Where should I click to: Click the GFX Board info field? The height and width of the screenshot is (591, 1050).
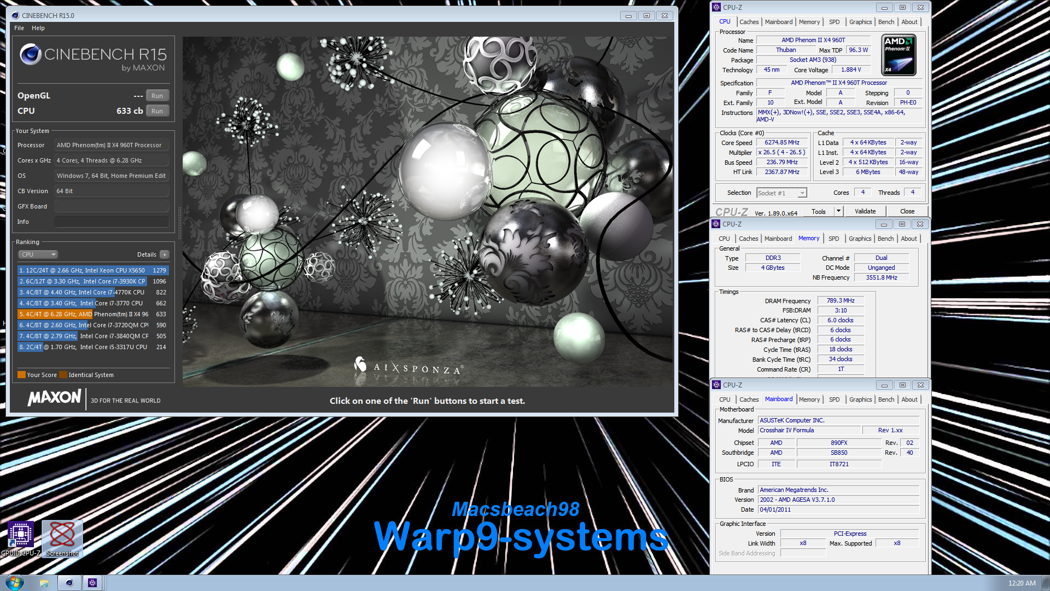tap(111, 206)
